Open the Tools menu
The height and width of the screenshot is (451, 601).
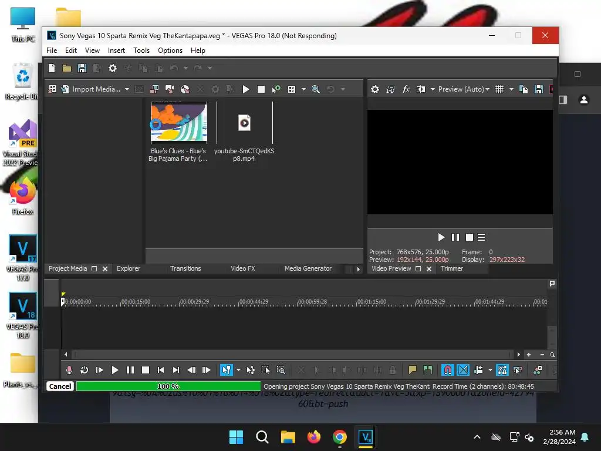pyautogui.click(x=141, y=51)
